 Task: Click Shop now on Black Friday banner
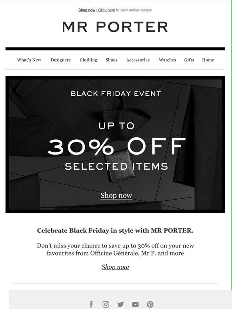click(x=116, y=196)
